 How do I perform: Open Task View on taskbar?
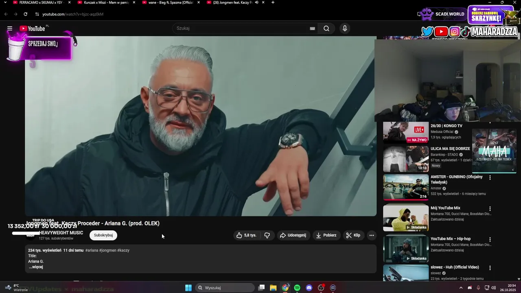pos(262,288)
